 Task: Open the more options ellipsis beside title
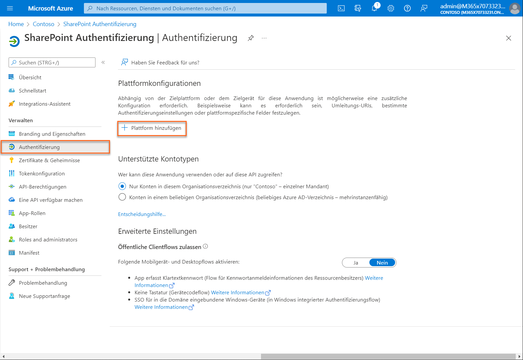[264, 38]
